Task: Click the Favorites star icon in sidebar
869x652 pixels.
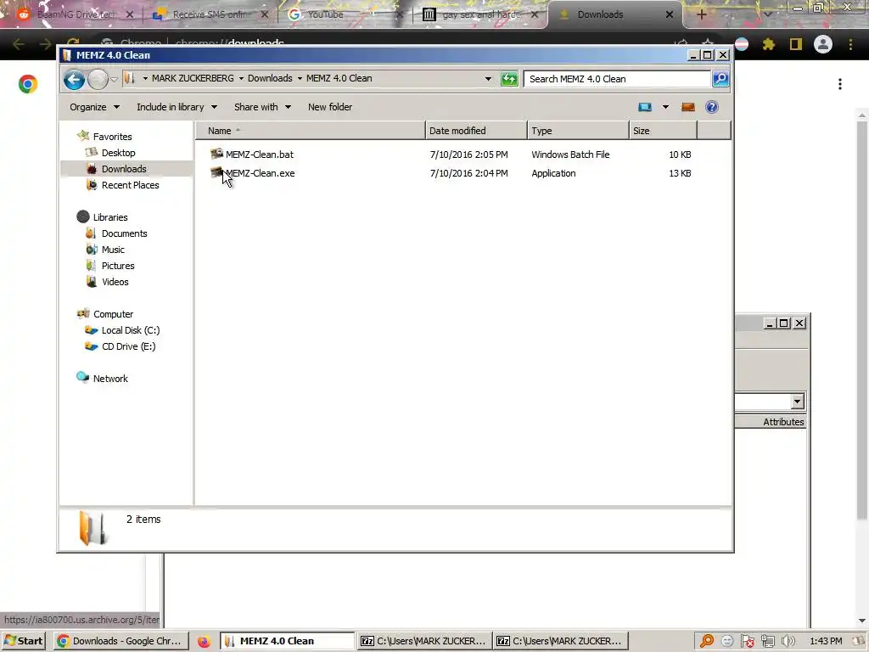Action: coord(83,136)
